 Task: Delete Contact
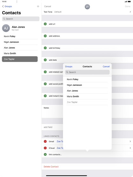pyautogui.click(x=51, y=167)
